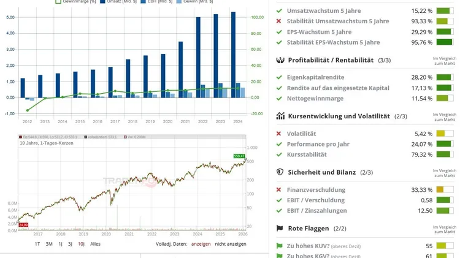Screen dimensions: 460x258
Task: Click 'nicht anzeigen' for volume-adjusted data
Action: tap(230, 244)
